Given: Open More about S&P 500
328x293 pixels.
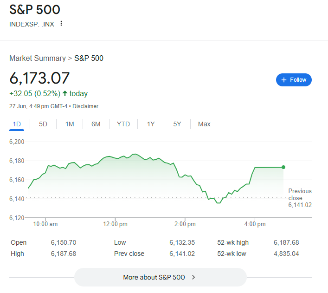Looking at the screenshot, I should pos(161,277).
